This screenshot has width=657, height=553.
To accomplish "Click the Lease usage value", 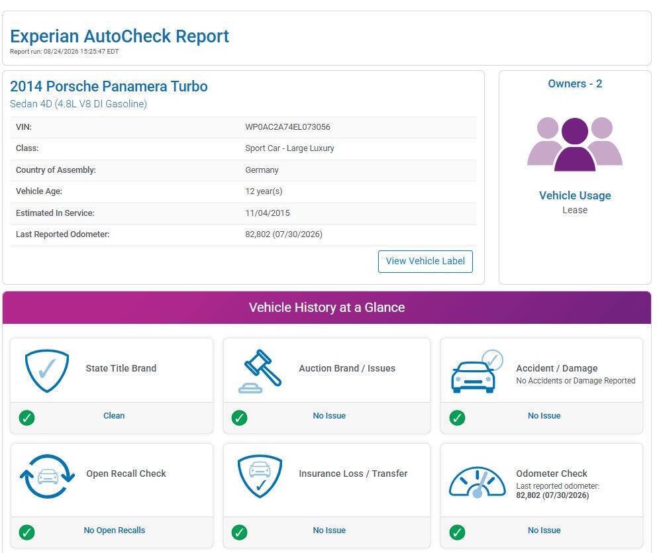I will pyautogui.click(x=575, y=210).
